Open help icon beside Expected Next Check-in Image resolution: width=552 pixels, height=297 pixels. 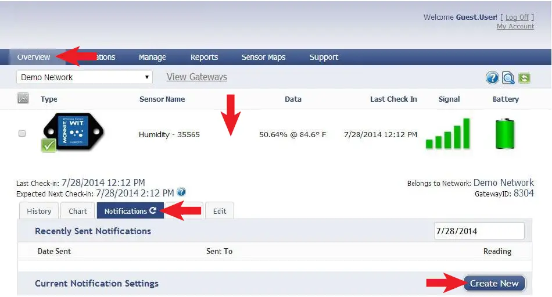coord(181,192)
